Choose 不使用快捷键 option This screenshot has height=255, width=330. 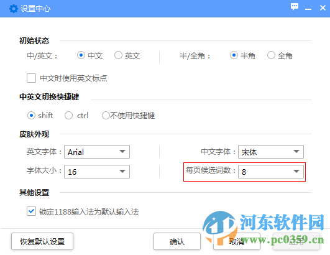coord(106,116)
